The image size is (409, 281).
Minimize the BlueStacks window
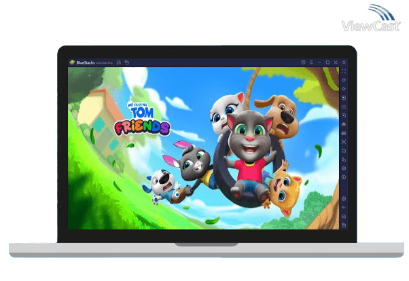click(319, 62)
